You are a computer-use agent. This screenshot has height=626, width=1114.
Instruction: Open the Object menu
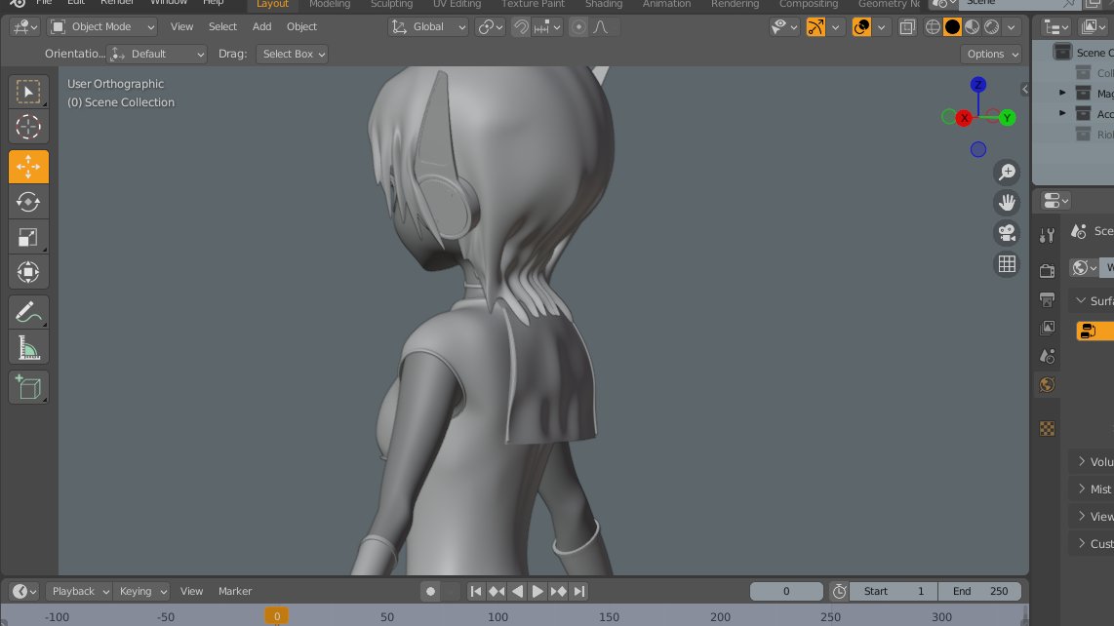(302, 27)
